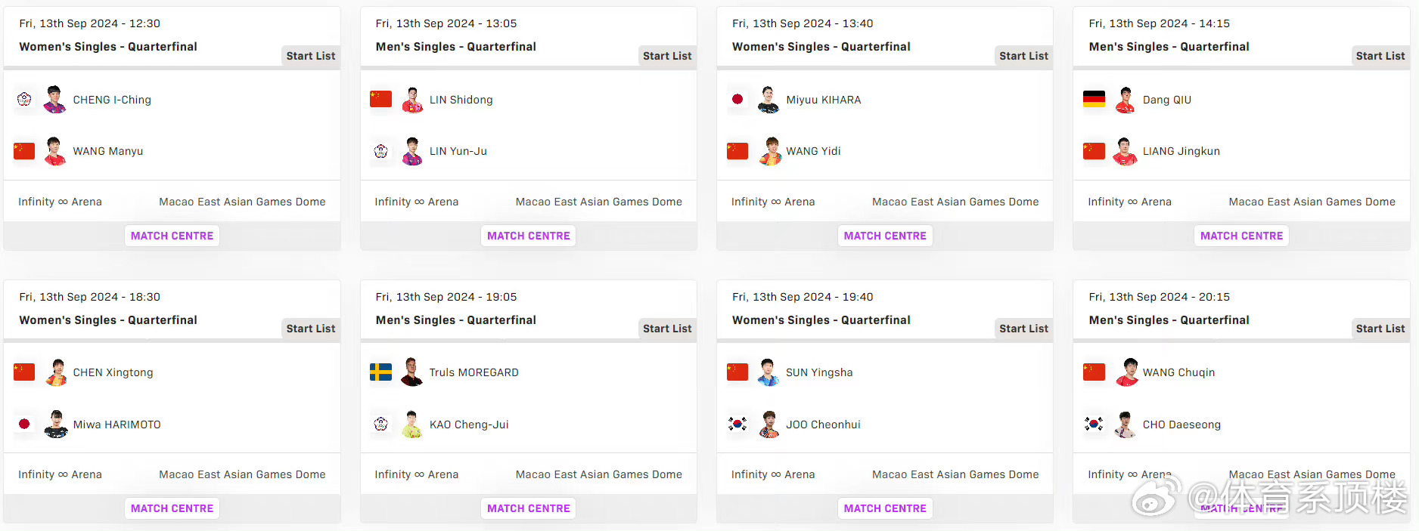Click the China flag next to WANG Chuqin
Screen dimensions: 1419x531
click(x=1094, y=372)
